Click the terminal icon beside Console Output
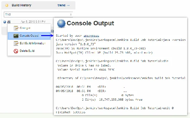Screen dimensions: 190x118 click(x=16, y=36)
